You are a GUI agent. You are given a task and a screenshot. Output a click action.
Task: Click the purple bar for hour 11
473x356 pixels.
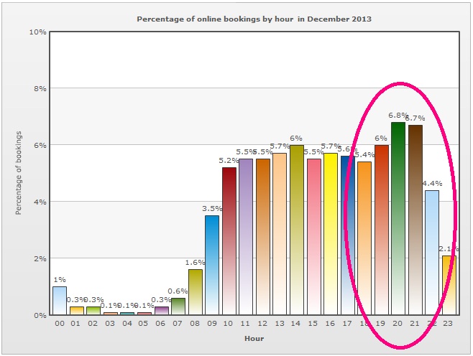[246, 237]
